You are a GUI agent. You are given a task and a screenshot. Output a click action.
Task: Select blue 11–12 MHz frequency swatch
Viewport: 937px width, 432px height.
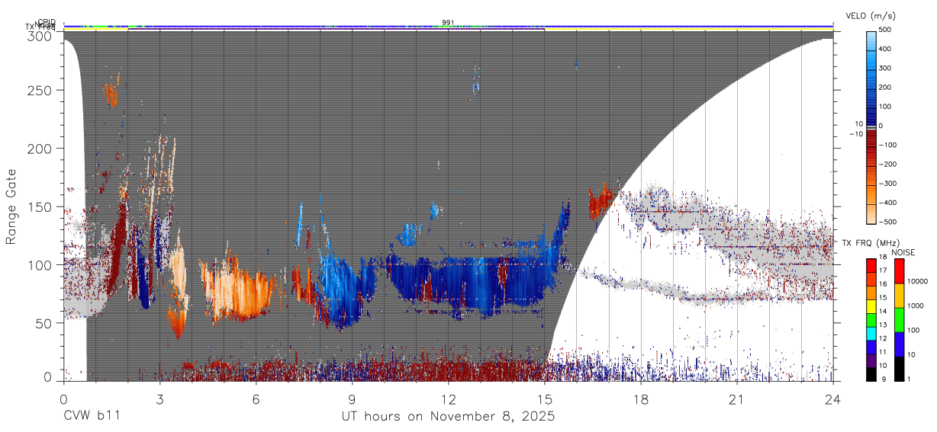pyautogui.click(x=870, y=347)
